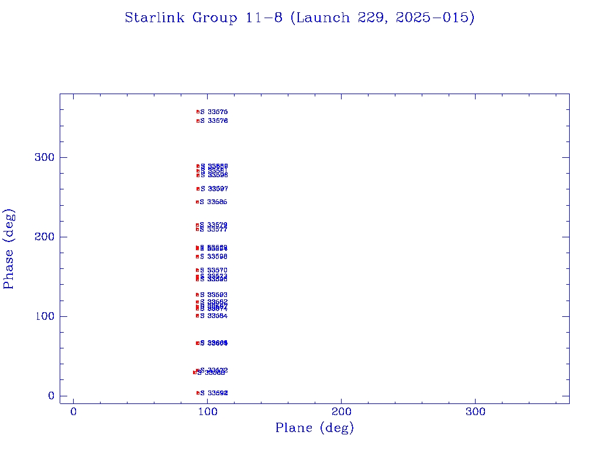Image resolution: width=599 pixels, height=449 pixels.
Task: Click the red data point beside S 33597
Action: 198,189
